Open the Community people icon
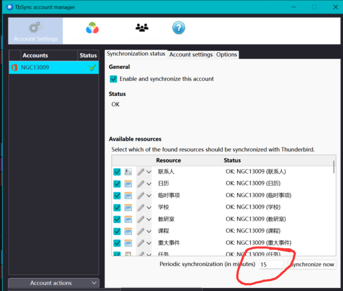 142,27
